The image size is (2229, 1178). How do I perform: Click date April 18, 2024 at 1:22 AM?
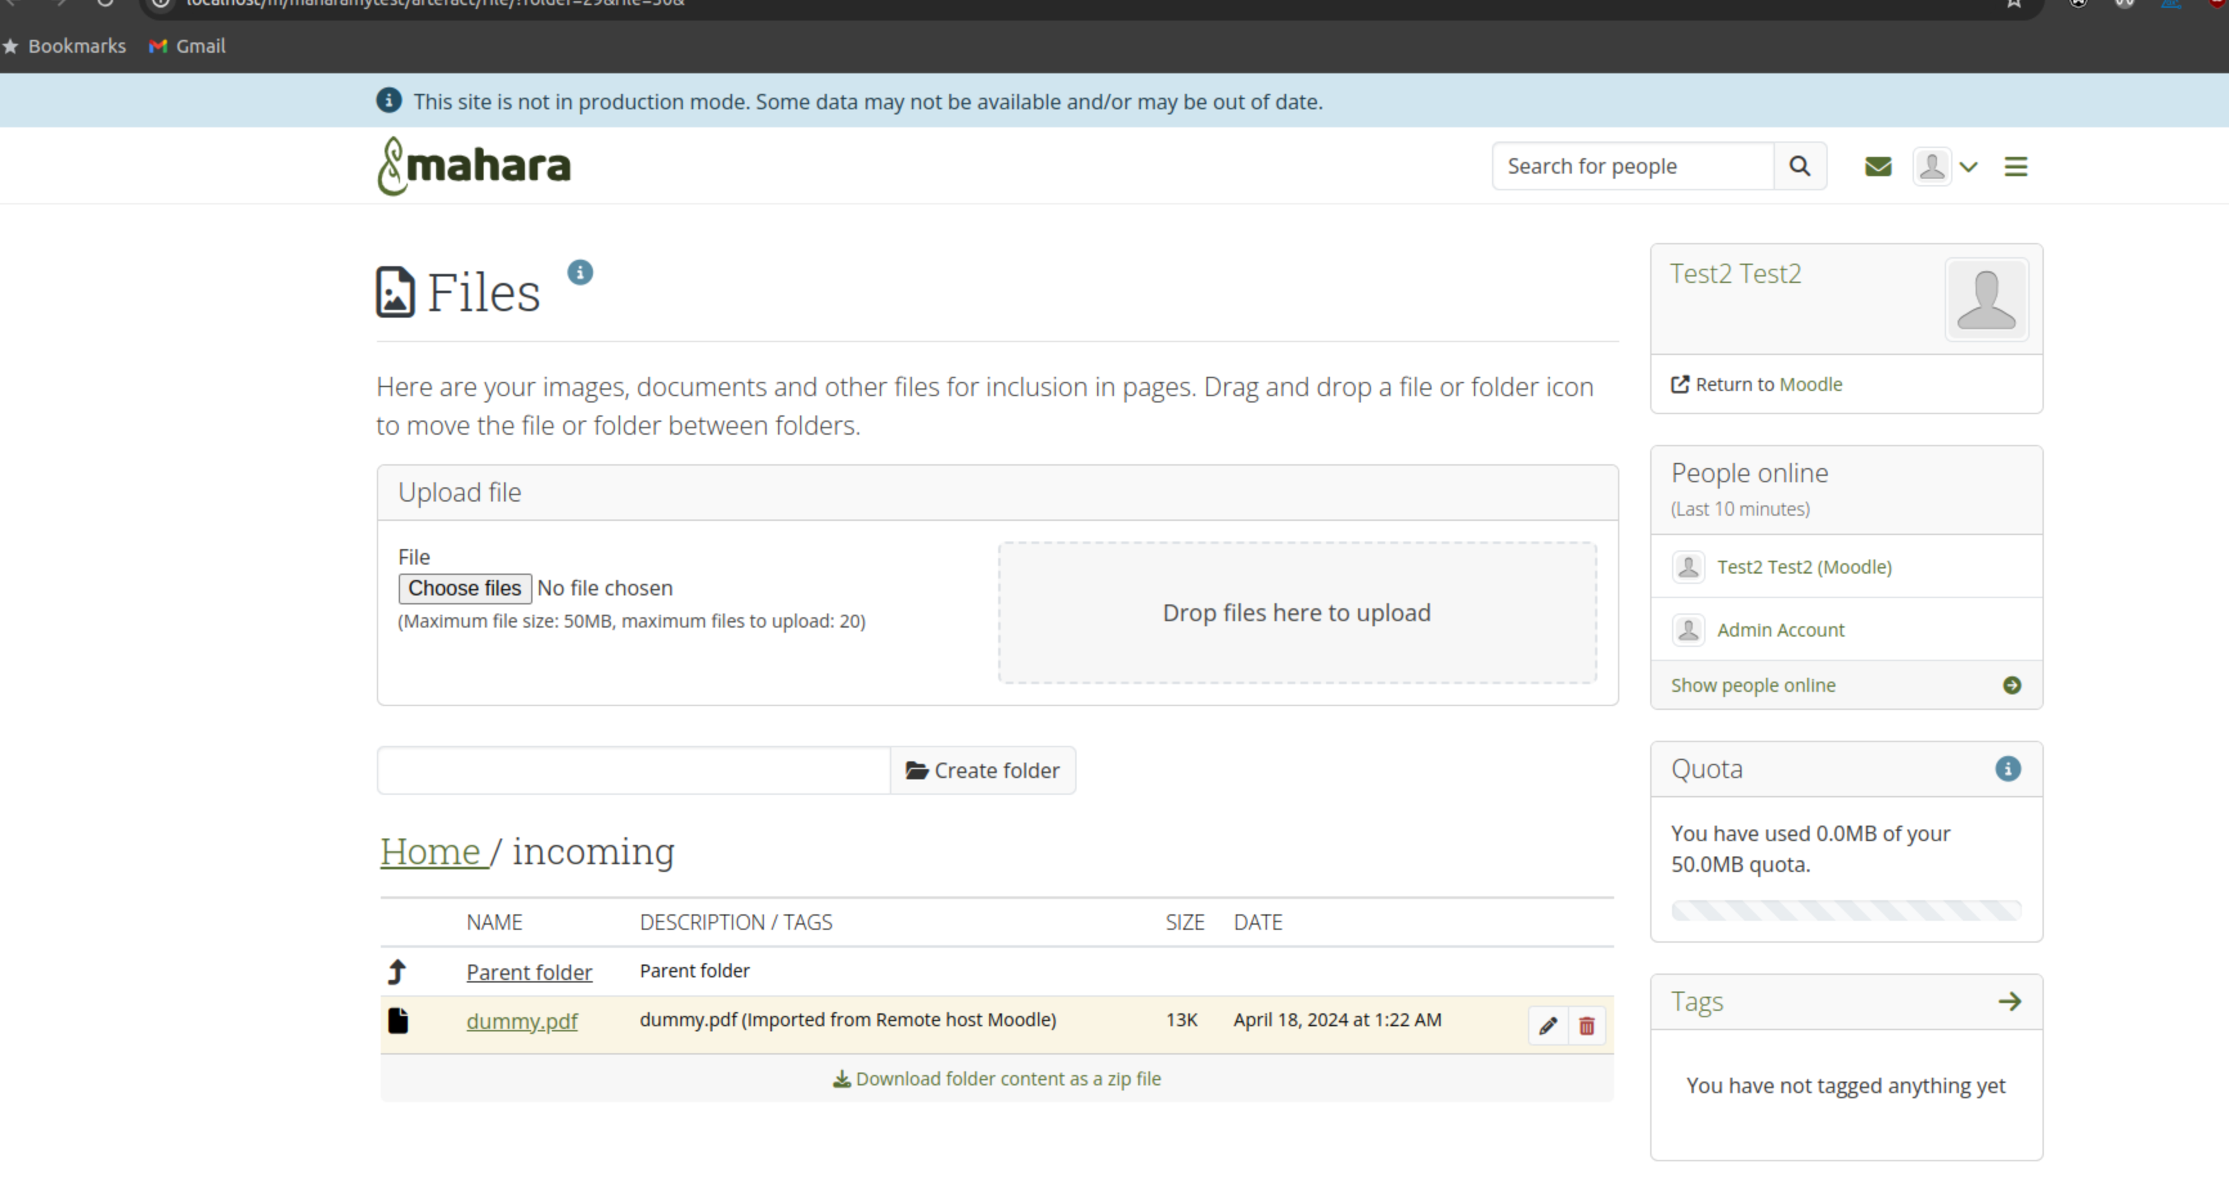click(x=1337, y=1020)
